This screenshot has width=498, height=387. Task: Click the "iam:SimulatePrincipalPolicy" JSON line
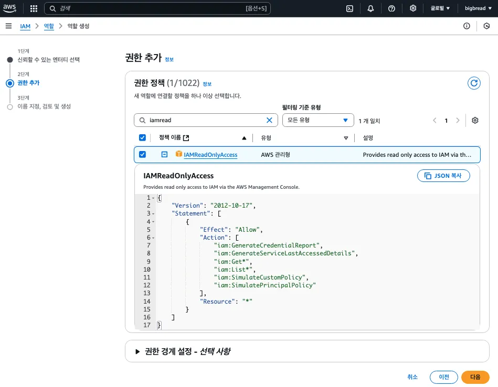265,285
